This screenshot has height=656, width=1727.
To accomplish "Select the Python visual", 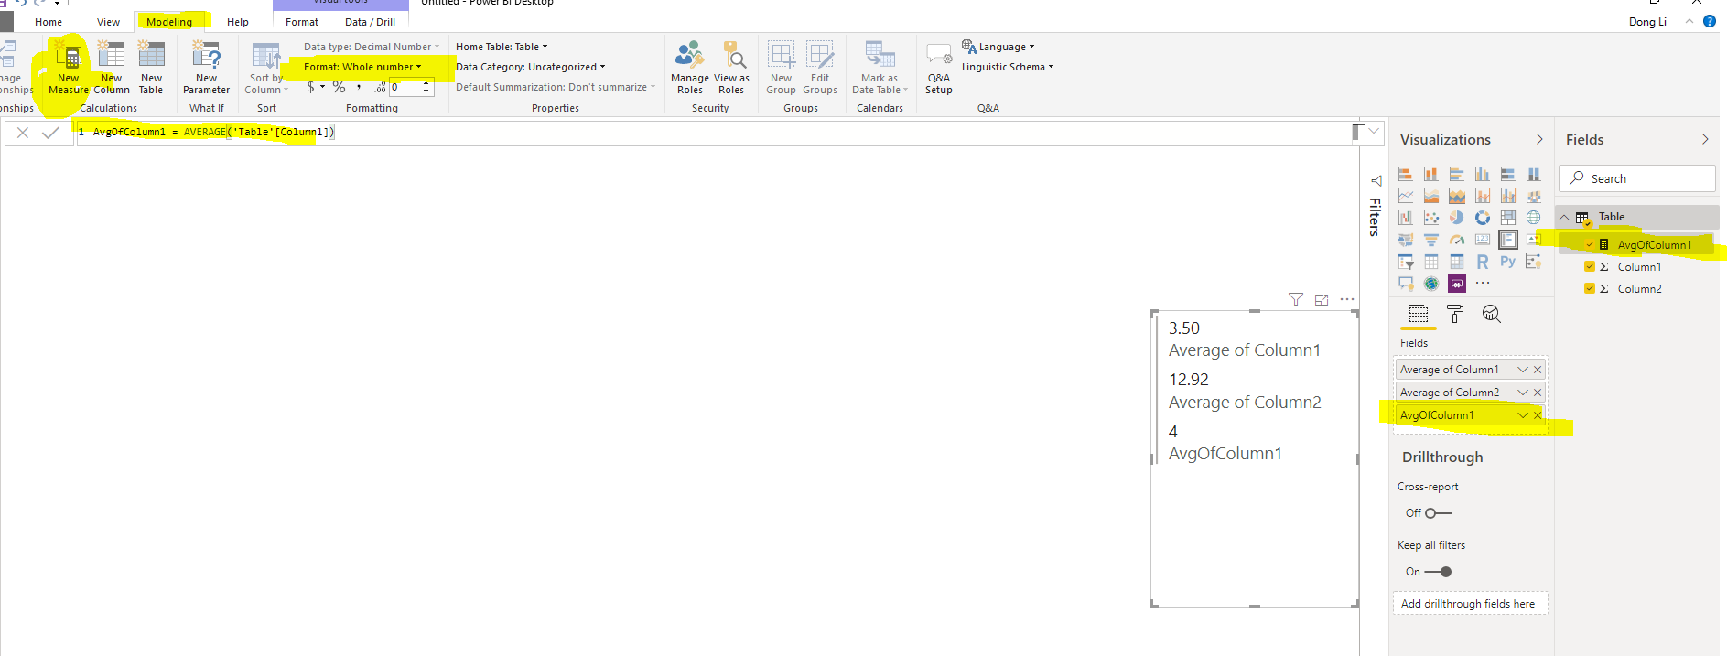I will pyautogui.click(x=1508, y=262).
